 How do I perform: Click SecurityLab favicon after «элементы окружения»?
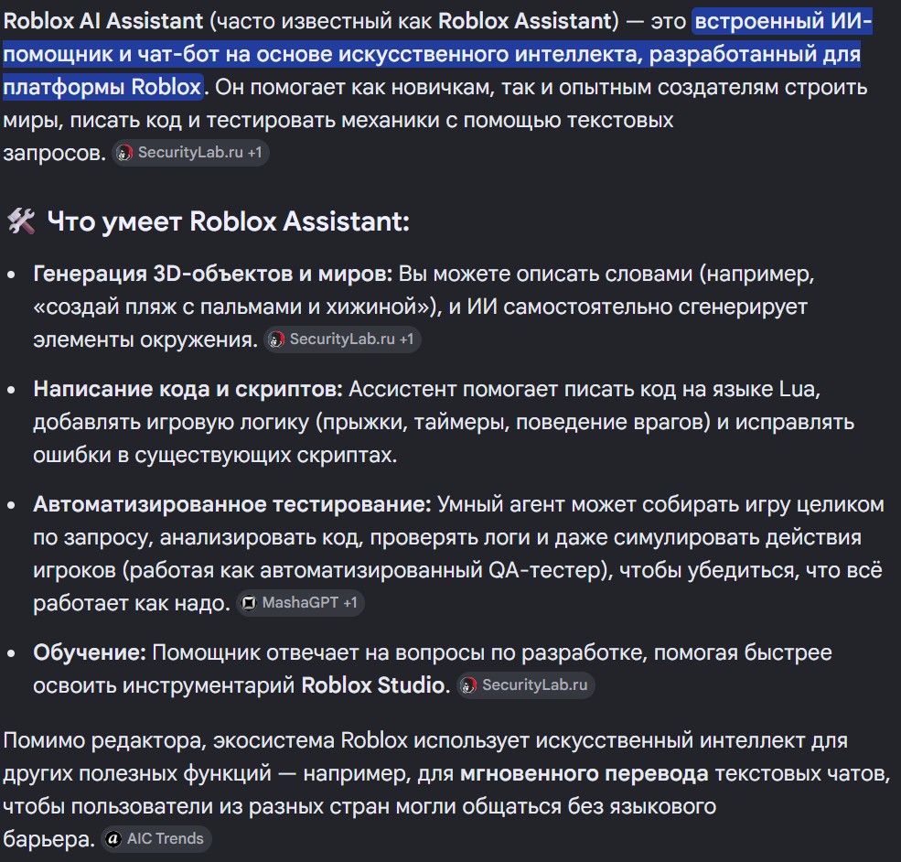tap(276, 339)
